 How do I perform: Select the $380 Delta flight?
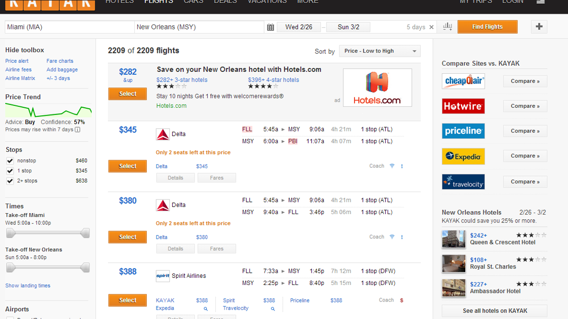click(x=127, y=237)
